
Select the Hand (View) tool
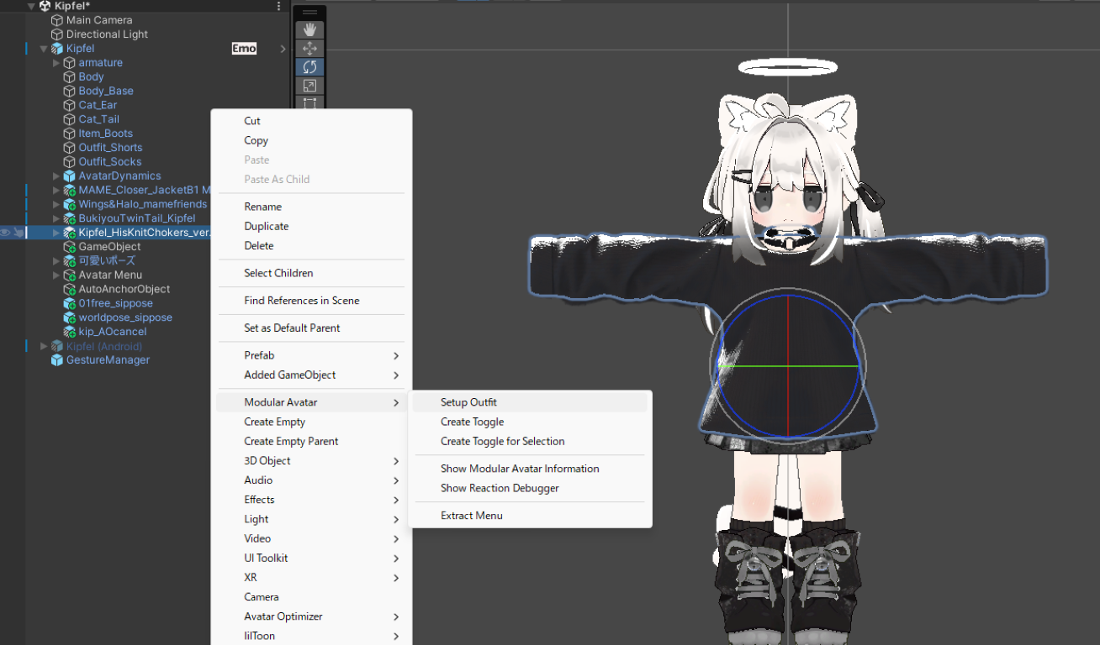click(x=309, y=29)
